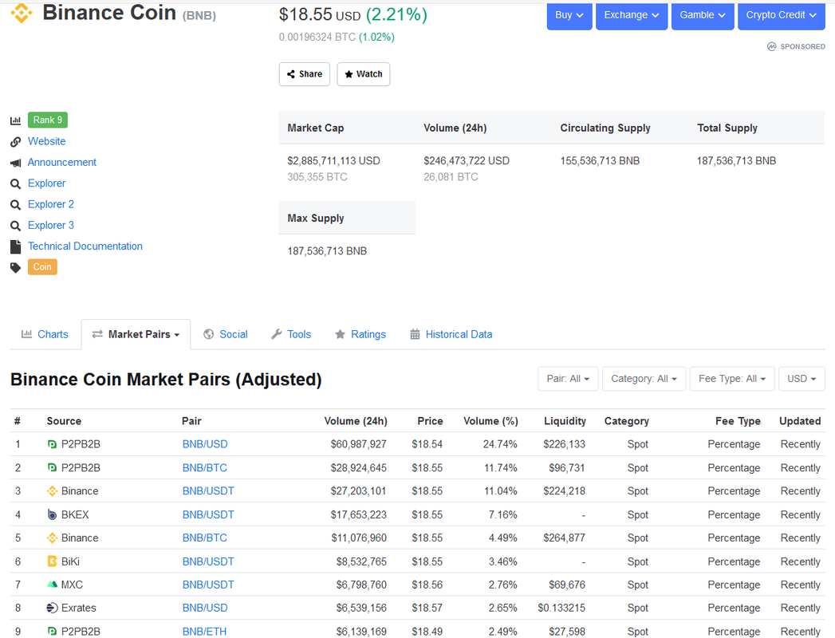Click the orange Coin tag
This screenshot has width=835, height=638.
tap(42, 267)
